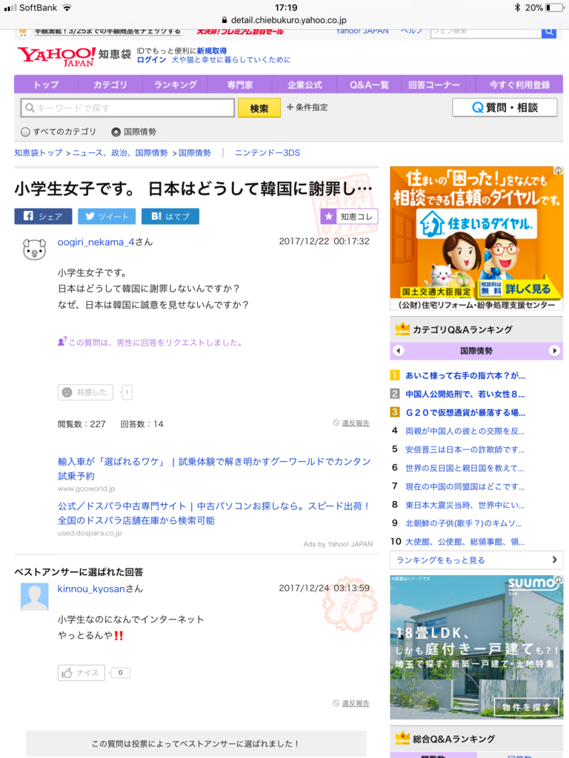569x758 pixels.
Task: Tweet the question via ツイート button
Action: pos(107,217)
